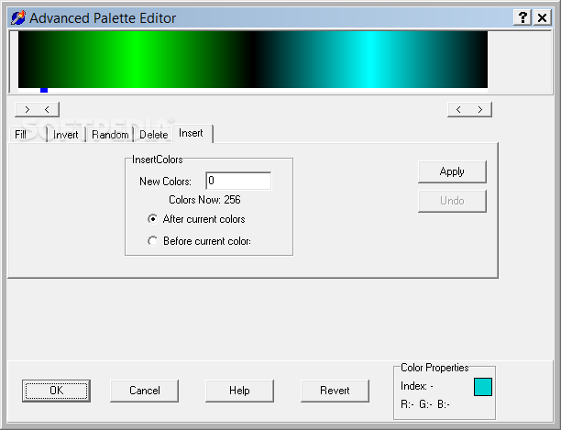Click the right group's right arrow button
The width and height of the screenshot is (561, 430).
[x=480, y=109]
